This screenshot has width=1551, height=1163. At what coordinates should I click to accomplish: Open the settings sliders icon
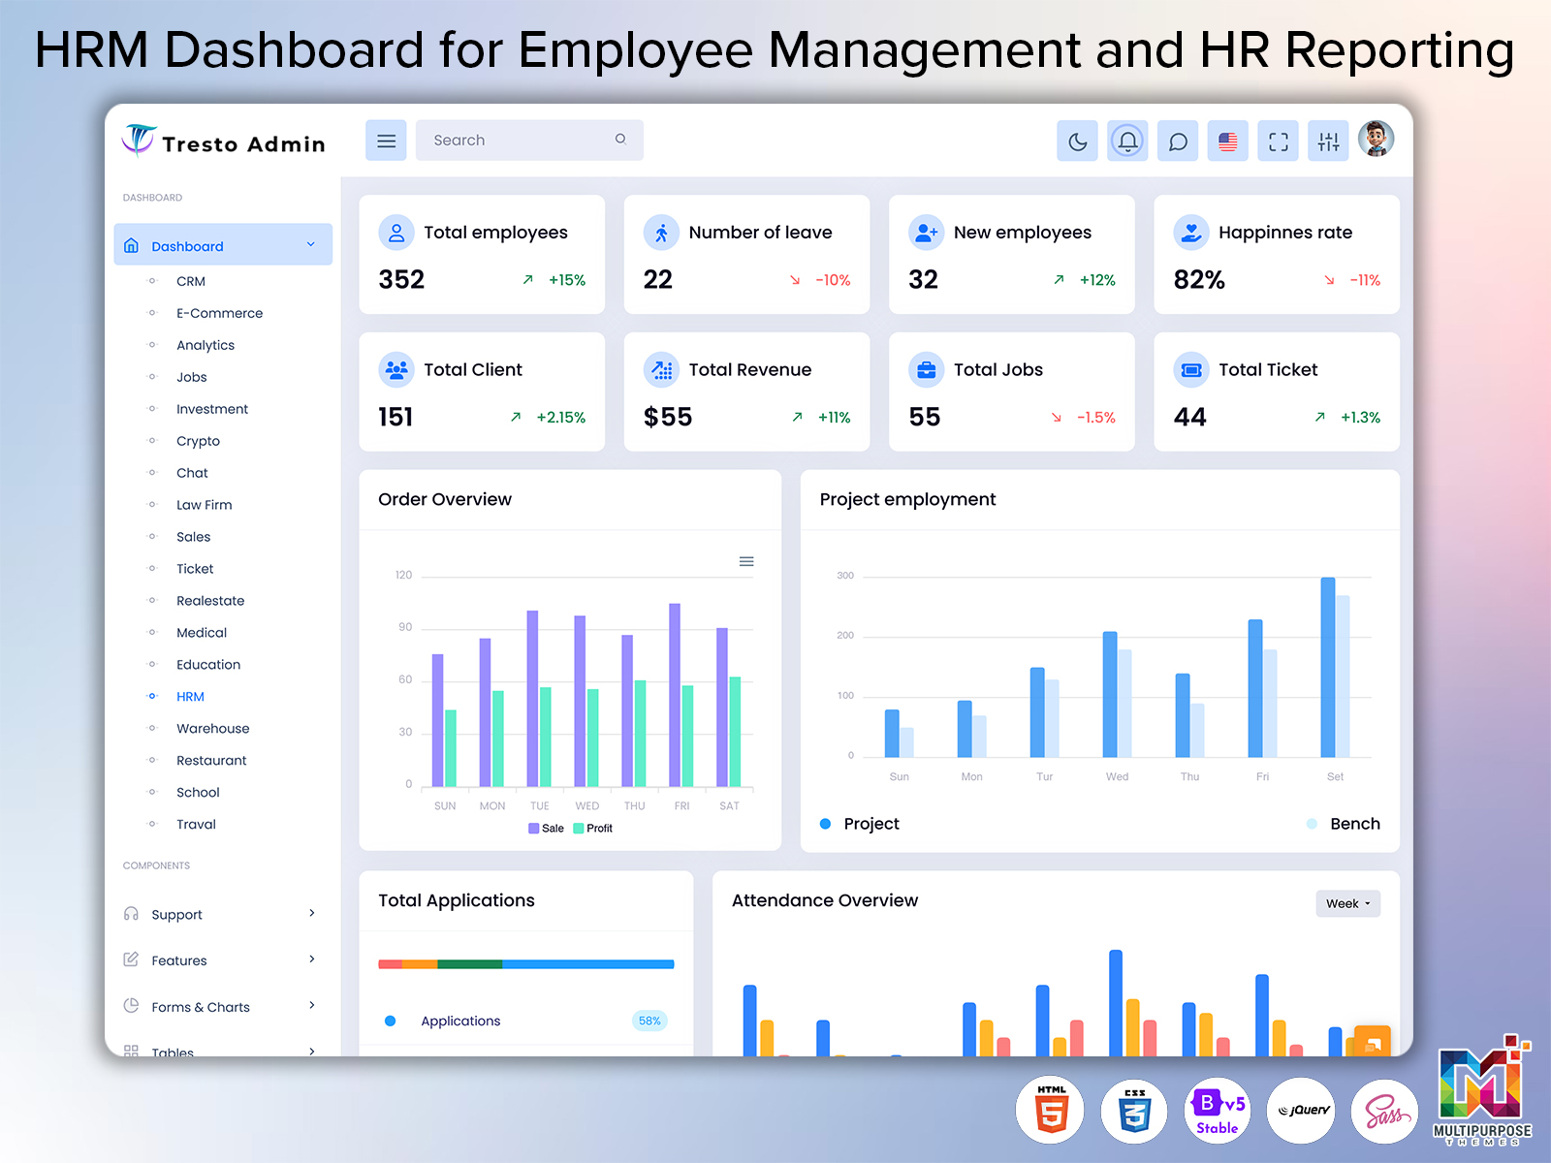pos(1328,141)
